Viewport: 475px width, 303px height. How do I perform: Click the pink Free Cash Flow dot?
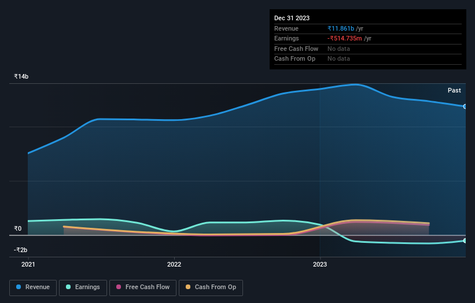coord(119,287)
